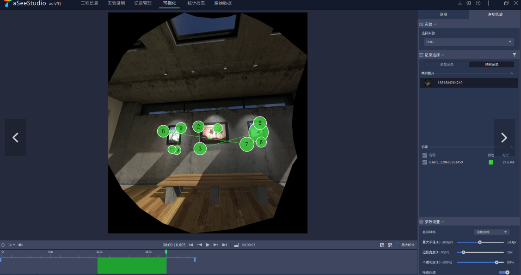Mute audio with the speaker icon
The image size is (521, 275).
pyautogui.click(x=20, y=244)
